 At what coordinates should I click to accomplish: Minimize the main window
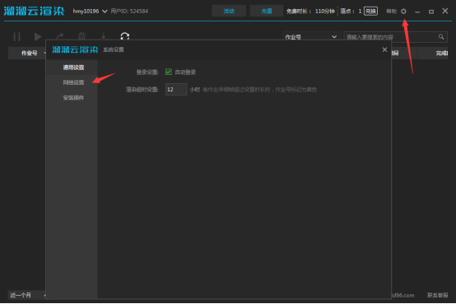(417, 12)
